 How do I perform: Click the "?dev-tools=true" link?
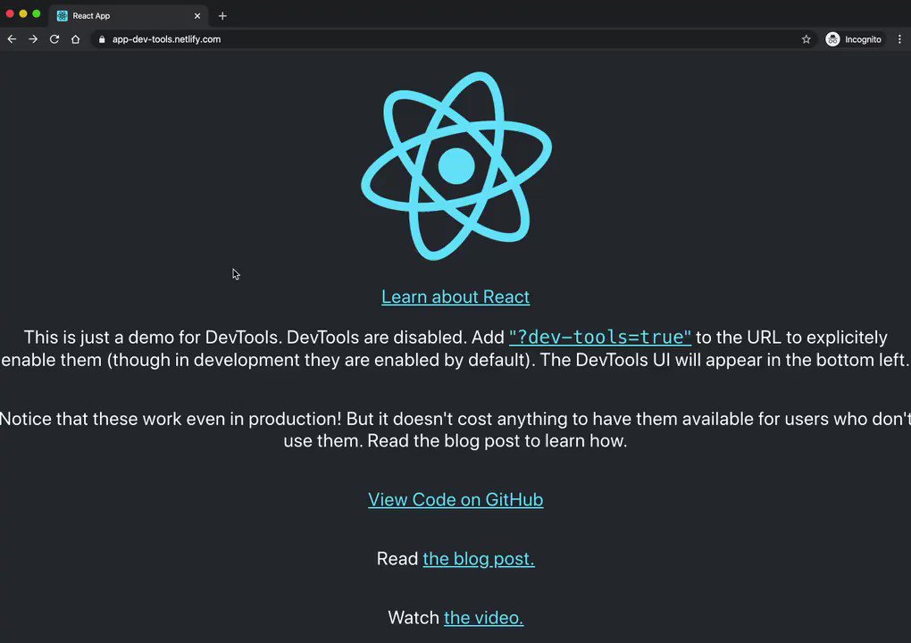click(599, 338)
